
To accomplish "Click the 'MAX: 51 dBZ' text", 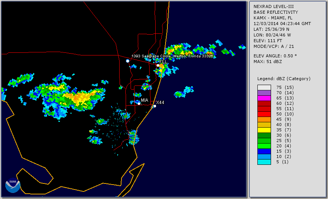I will [x=268, y=62].
